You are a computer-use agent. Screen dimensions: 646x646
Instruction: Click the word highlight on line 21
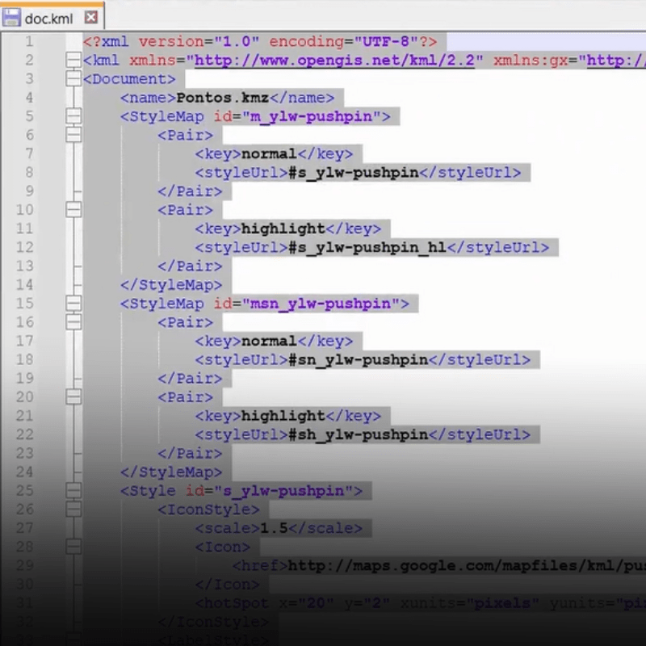click(x=283, y=416)
